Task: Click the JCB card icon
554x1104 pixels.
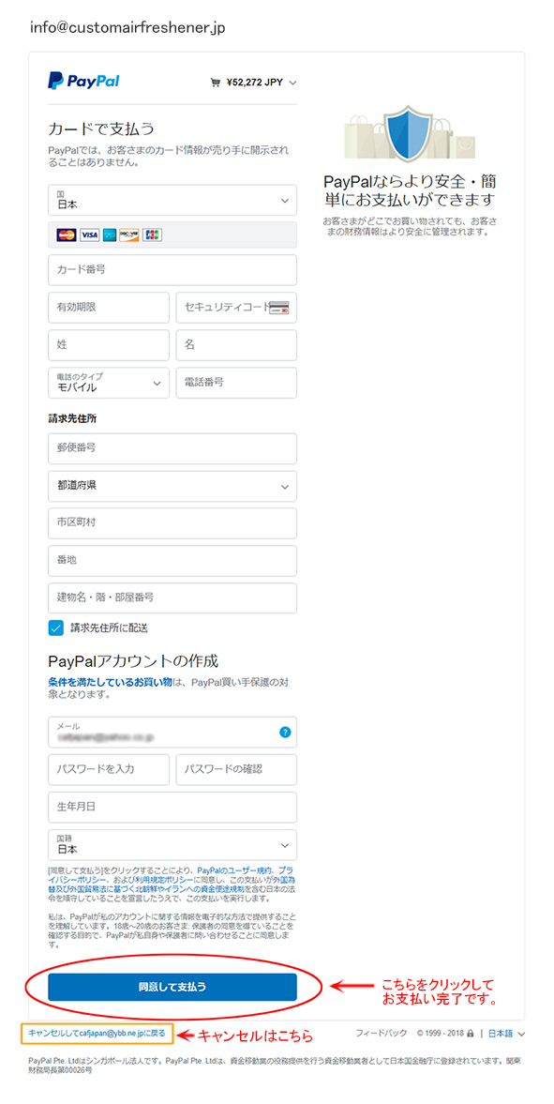Action: (152, 234)
